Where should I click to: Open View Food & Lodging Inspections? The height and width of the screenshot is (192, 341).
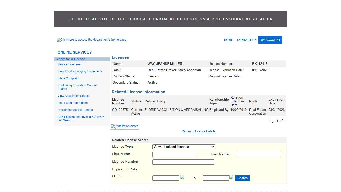click(80, 71)
